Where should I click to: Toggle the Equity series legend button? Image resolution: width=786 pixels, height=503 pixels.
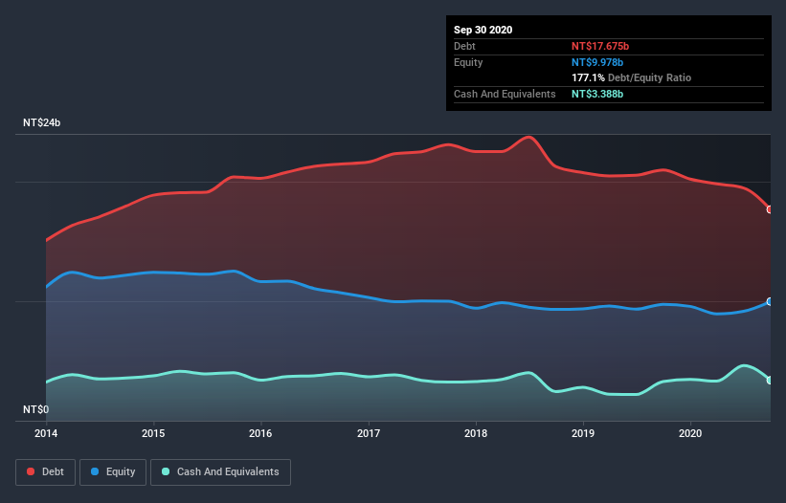pos(113,472)
